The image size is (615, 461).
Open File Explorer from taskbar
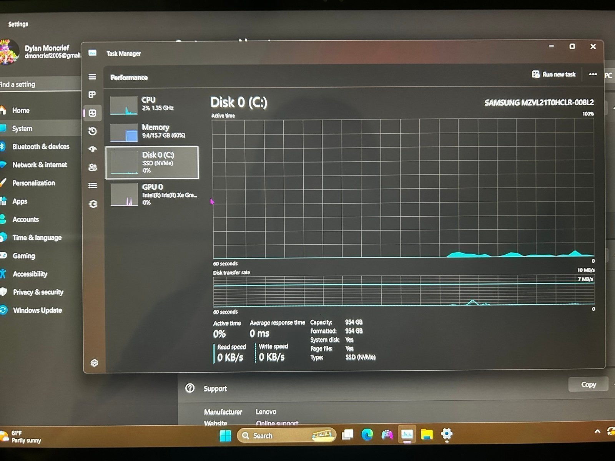point(427,434)
